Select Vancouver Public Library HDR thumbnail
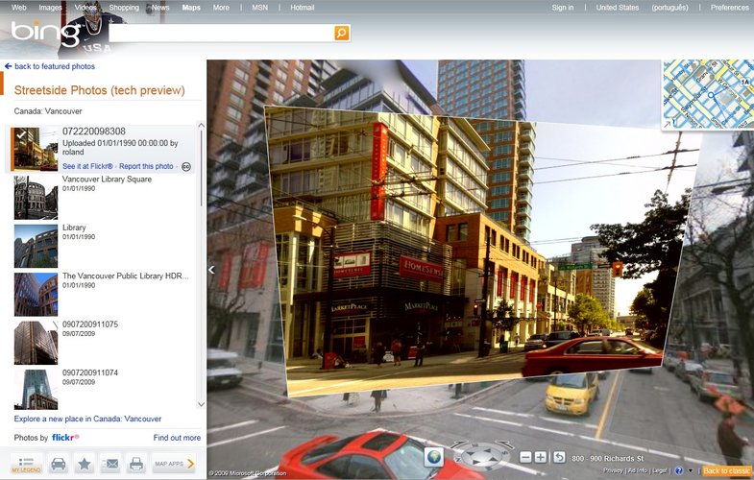The width and height of the screenshot is (754, 480). point(36,295)
